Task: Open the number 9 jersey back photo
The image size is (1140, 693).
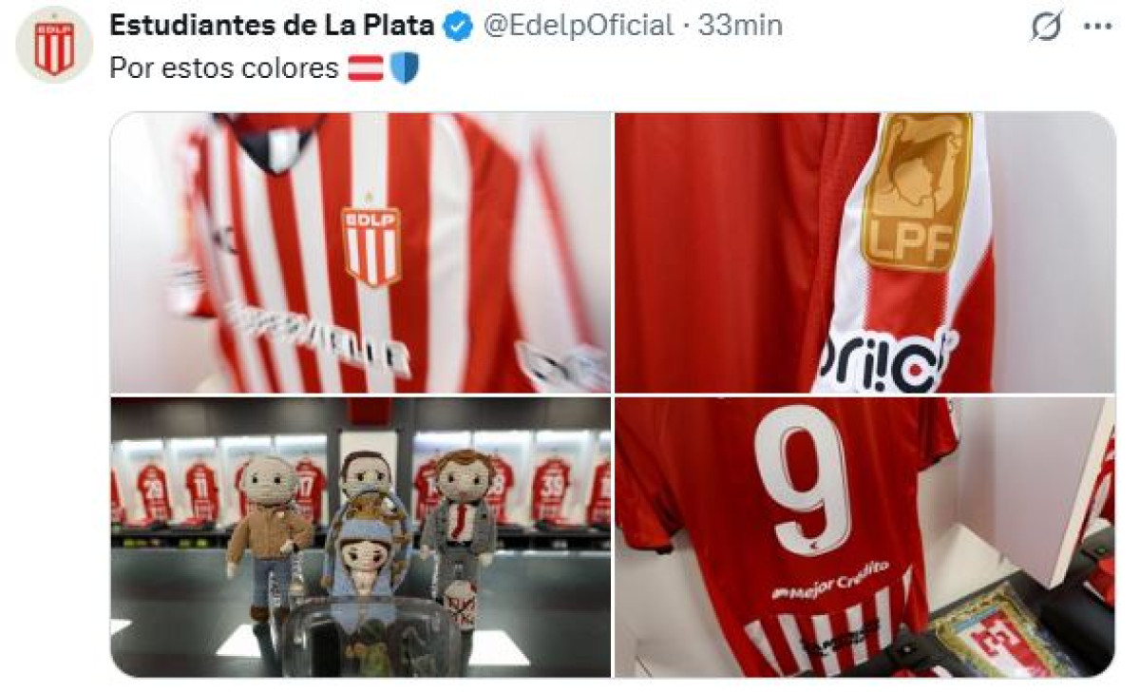Action: [865, 537]
